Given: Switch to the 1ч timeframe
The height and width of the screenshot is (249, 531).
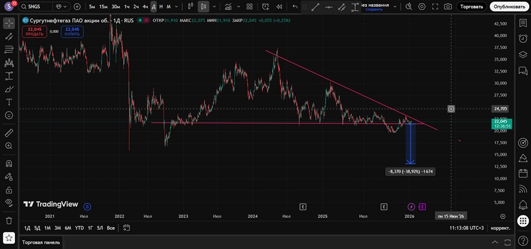Looking at the screenshot, I should click(127, 6).
